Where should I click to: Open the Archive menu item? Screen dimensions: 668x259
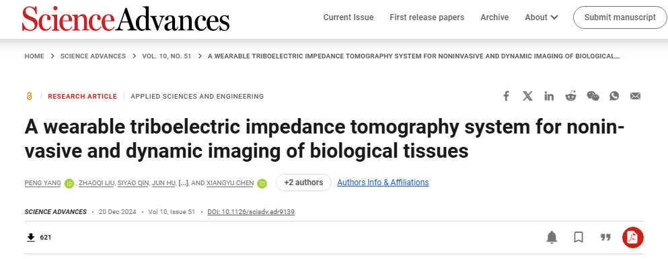pyautogui.click(x=494, y=17)
